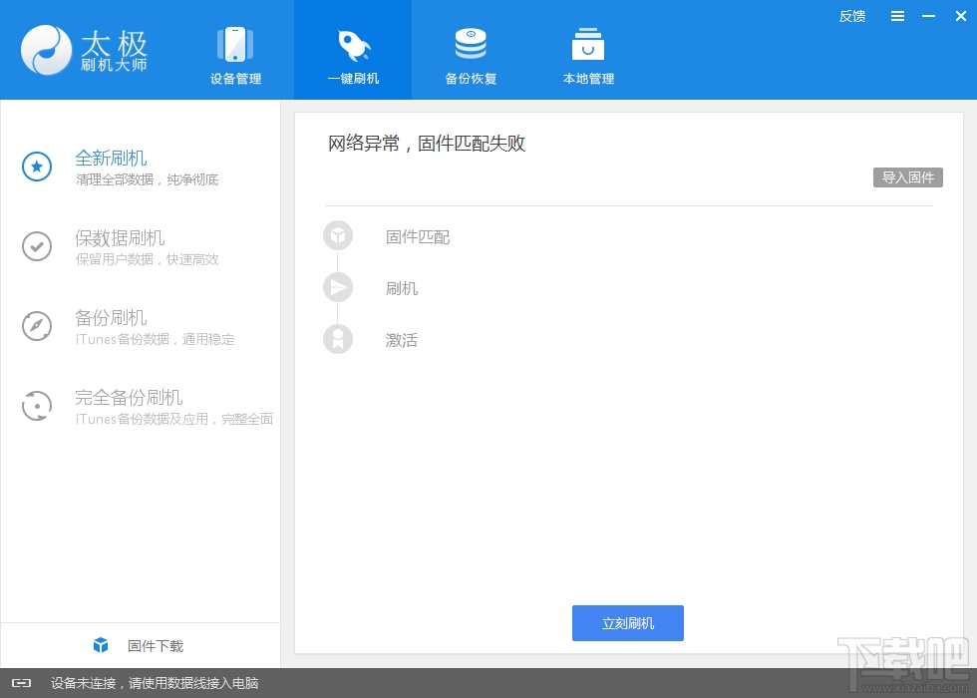Click the 固件匹配 cube step icon

point(338,236)
